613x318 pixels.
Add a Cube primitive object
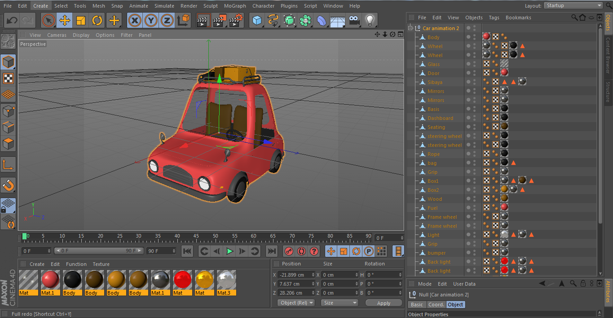coord(257,20)
